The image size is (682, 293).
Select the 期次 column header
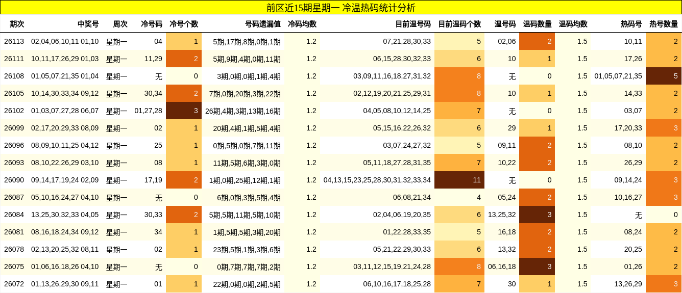pos(17,24)
